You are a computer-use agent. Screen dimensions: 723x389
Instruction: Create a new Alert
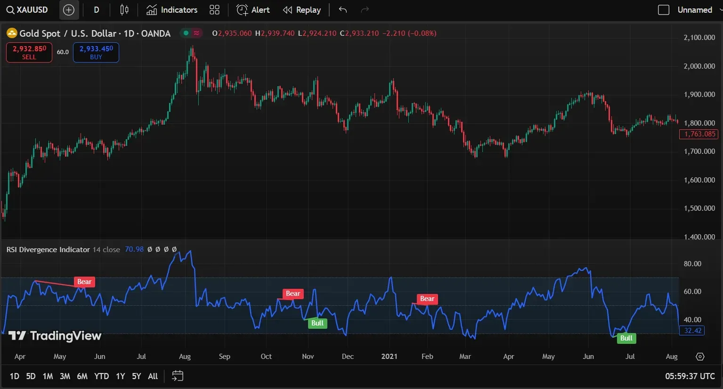click(253, 10)
